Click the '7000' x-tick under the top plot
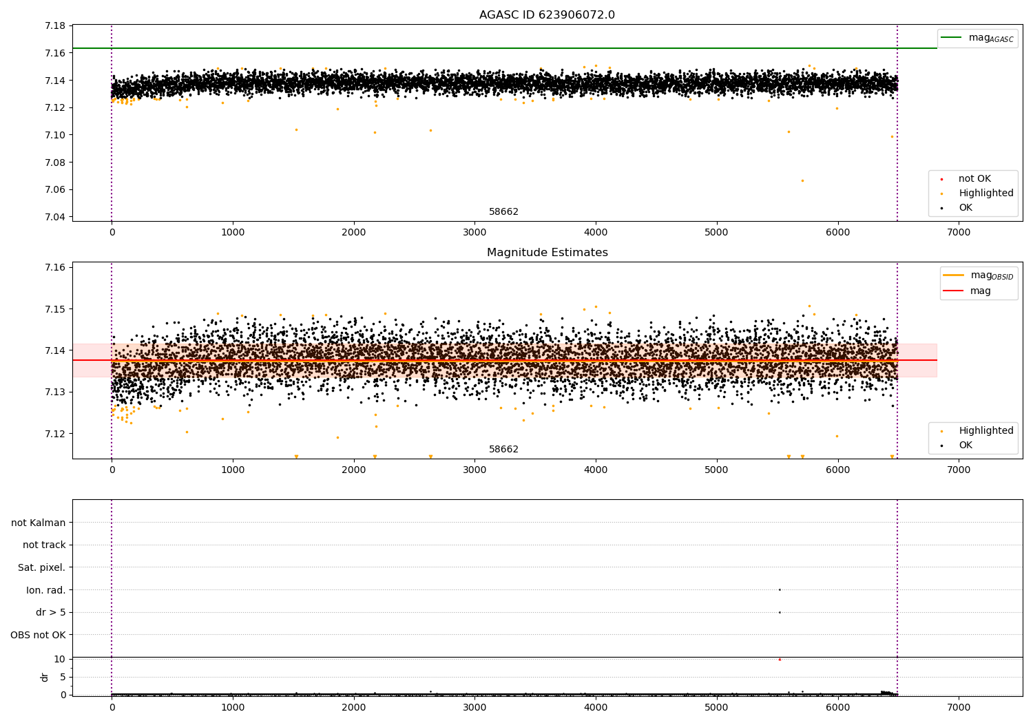The width and height of the screenshot is (1033, 723). (959, 233)
